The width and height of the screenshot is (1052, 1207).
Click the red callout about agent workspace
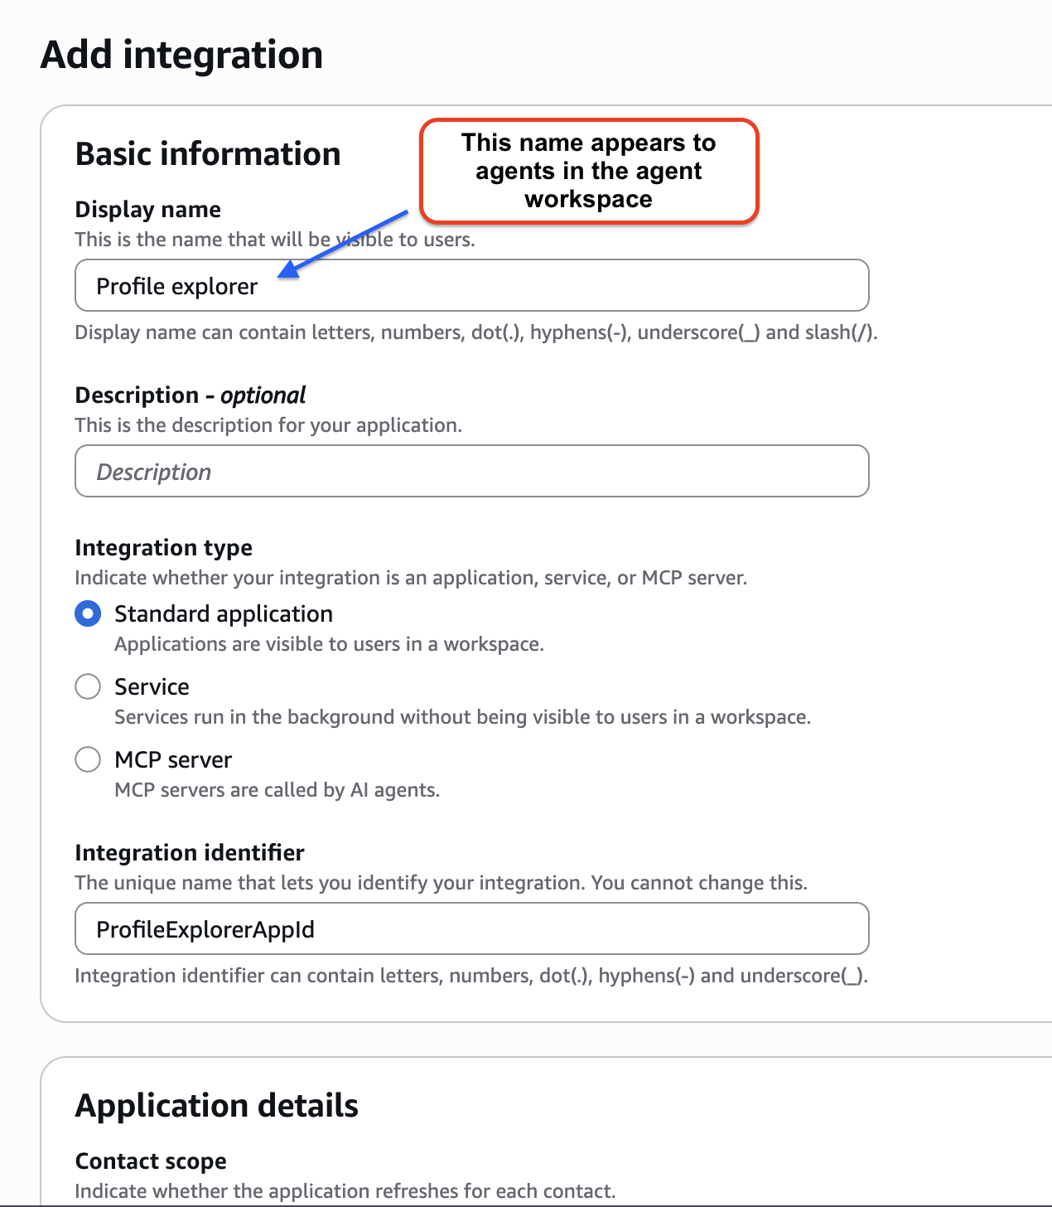[x=588, y=171]
